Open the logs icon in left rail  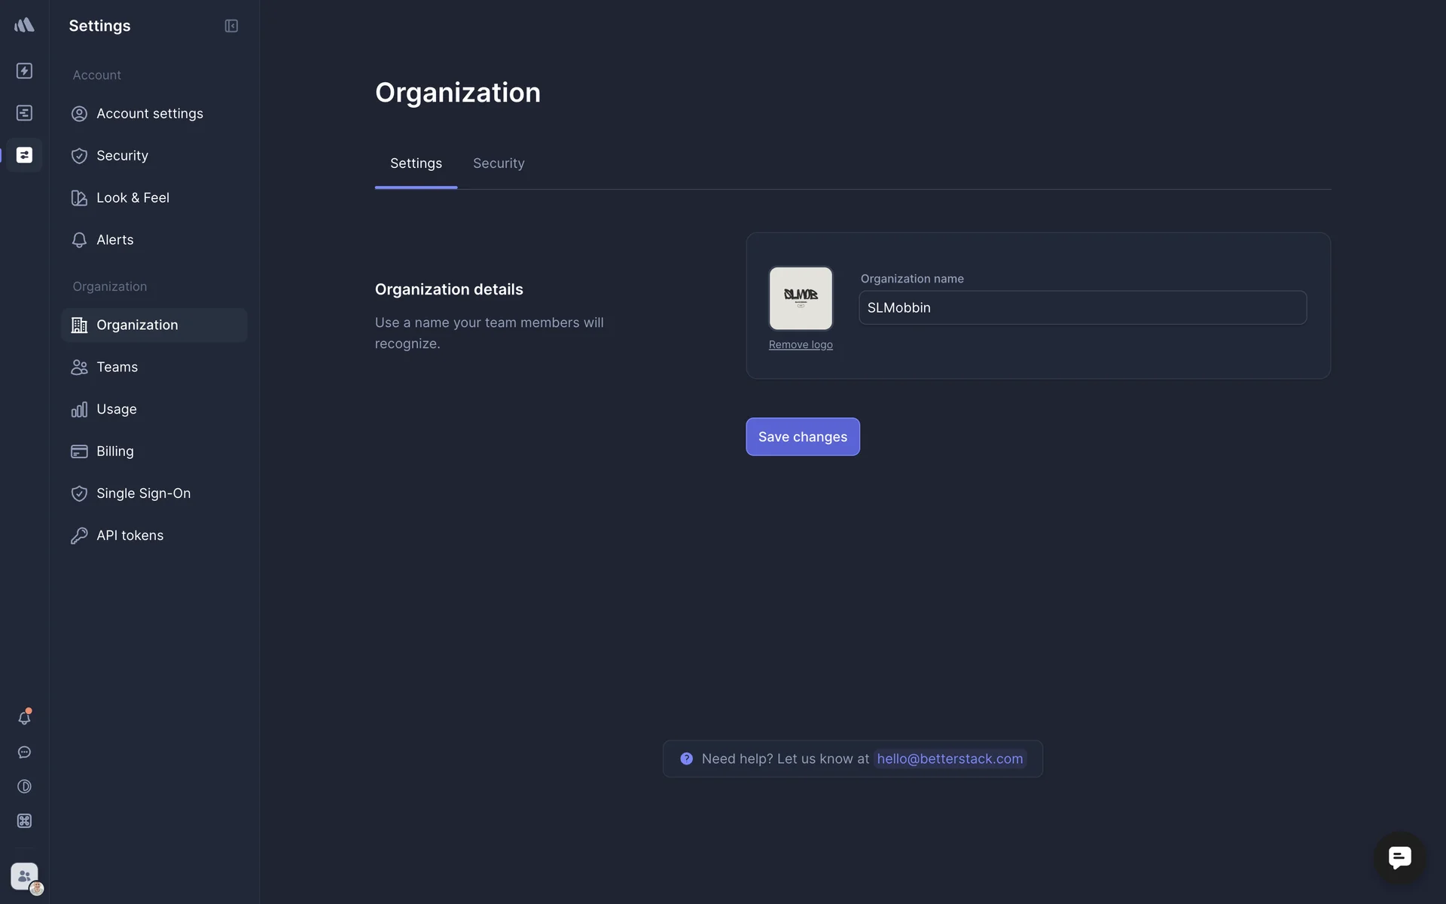pos(24,113)
